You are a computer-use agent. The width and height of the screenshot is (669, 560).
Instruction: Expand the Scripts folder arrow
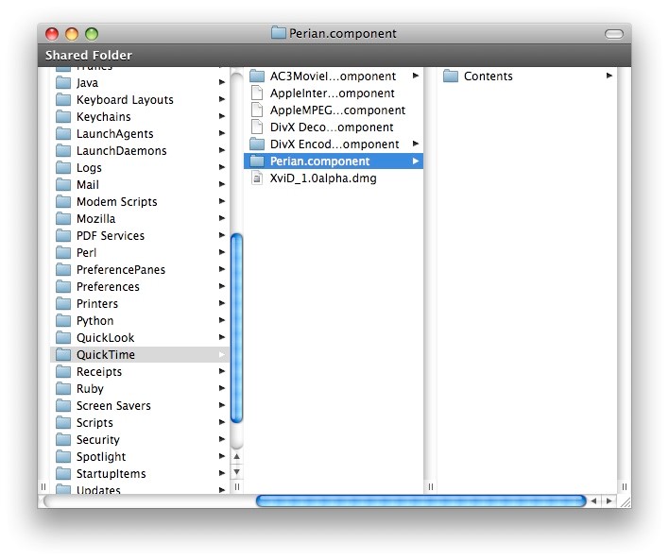click(x=221, y=422)
